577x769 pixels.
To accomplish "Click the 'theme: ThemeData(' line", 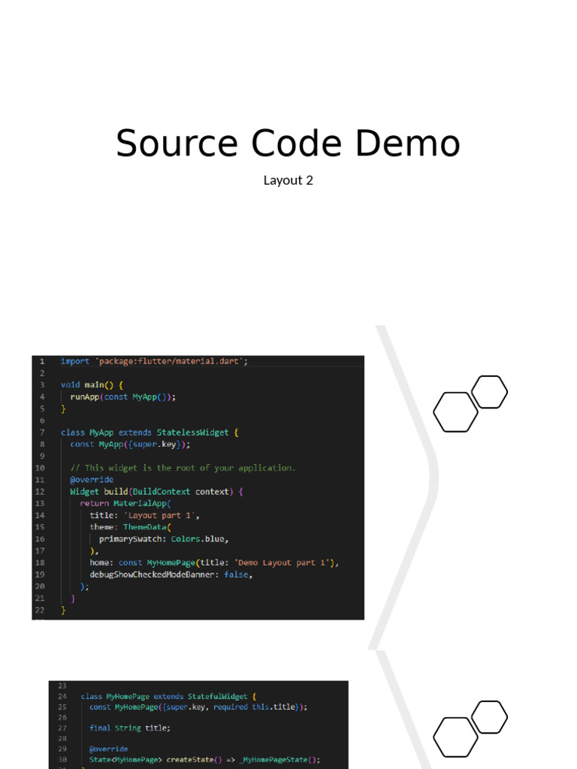I will (130, 527).
